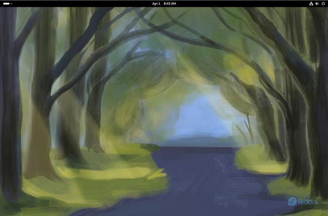328x216 pixels.
Task: Click the '8:45 AM' clock
Action: point(170,4)
